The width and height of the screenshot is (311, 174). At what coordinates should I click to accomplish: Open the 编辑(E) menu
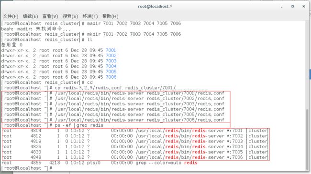coord(30,16)
